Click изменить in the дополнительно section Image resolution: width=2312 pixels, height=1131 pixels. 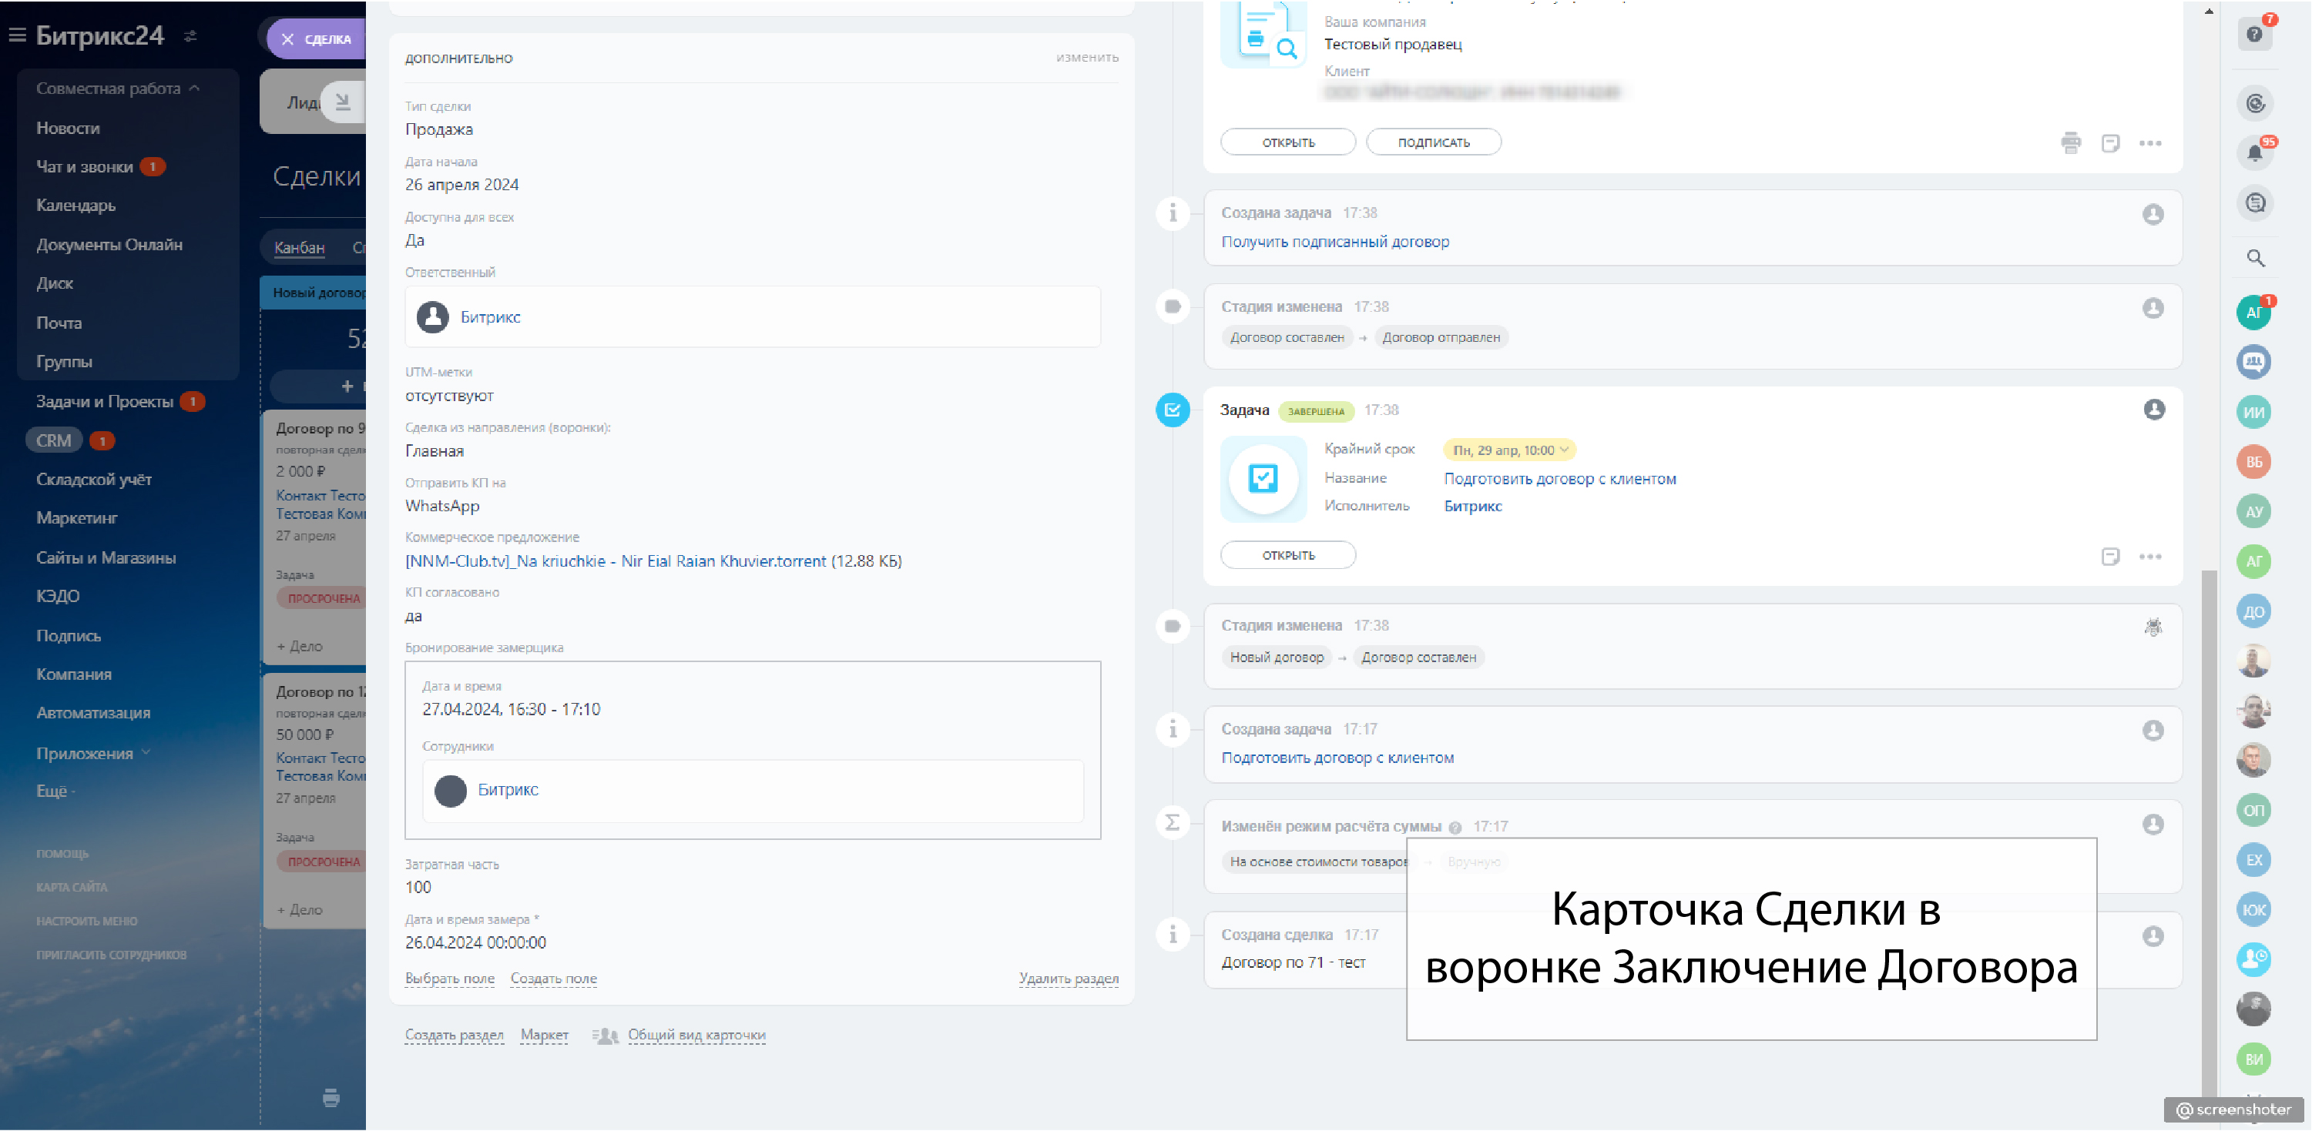click(1086, 58)
